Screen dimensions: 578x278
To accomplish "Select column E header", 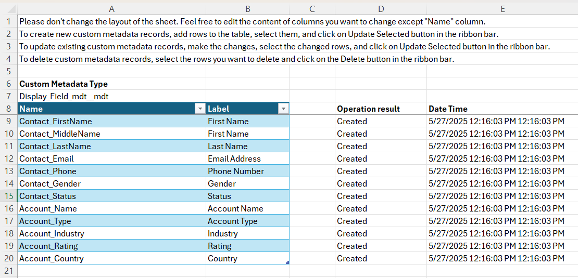I will (x=502, y=9).
